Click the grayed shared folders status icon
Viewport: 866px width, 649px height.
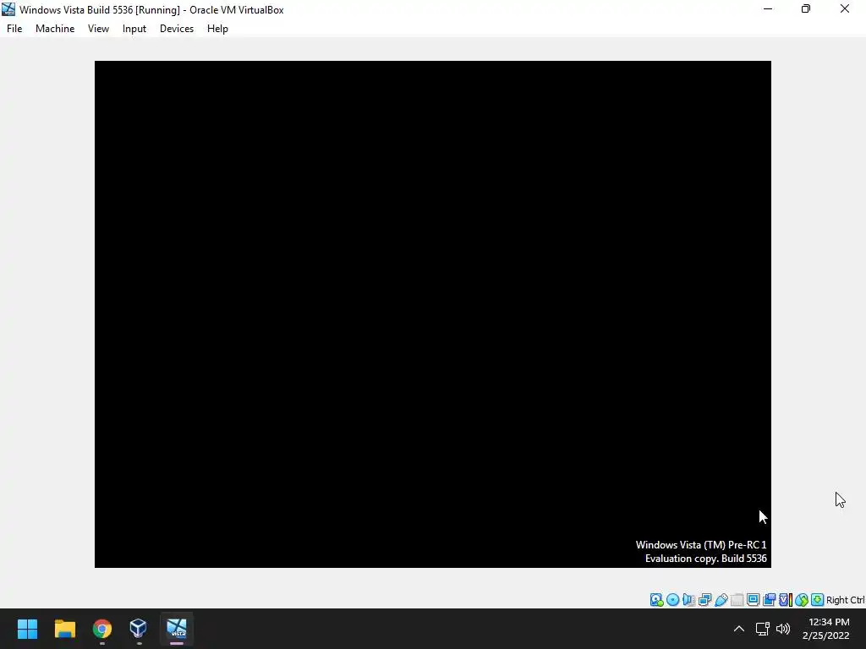coord(737,600)
